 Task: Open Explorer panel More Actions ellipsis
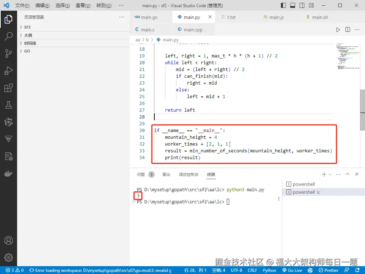click(x=122, y=17)
